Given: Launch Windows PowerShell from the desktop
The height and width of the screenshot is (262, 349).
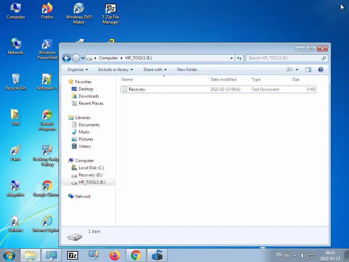Looking at the screenshot, I should tap(47, 49).
